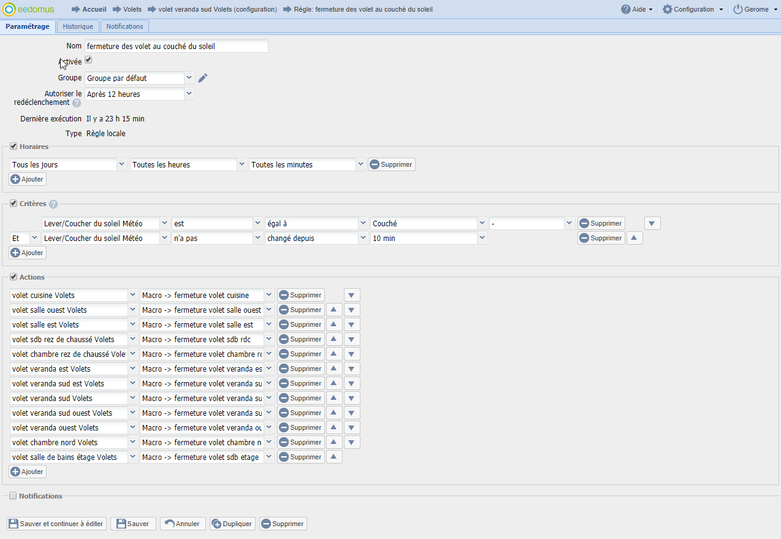Open the Configuration menu
This screenshot has width=781, height=539.
click(693, 9)
